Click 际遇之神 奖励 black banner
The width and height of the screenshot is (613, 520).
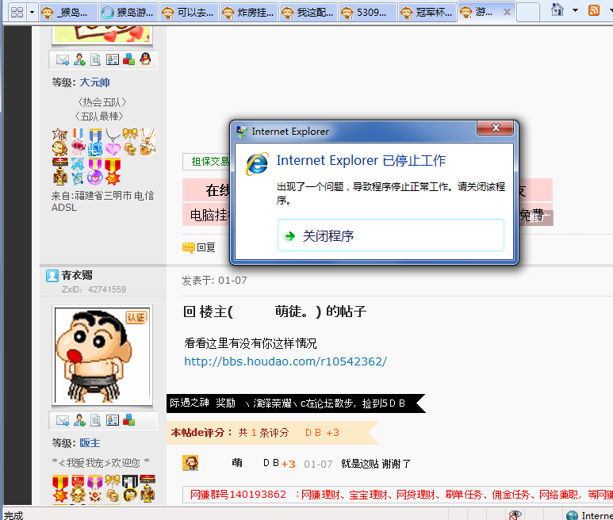click(296, 403)
